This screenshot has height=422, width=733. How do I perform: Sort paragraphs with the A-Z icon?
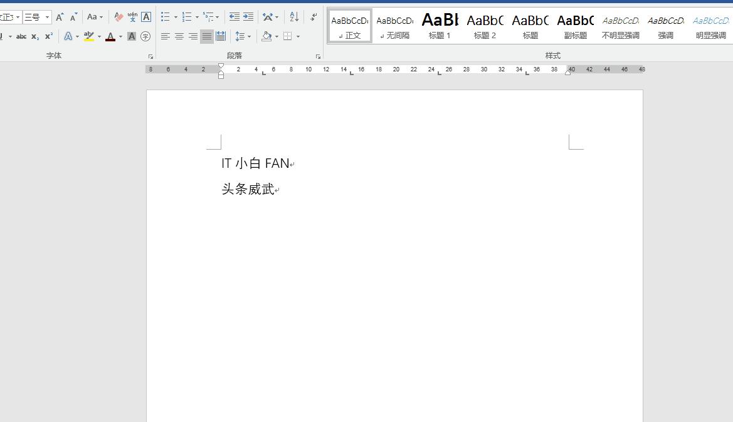(x=293, y=17)
